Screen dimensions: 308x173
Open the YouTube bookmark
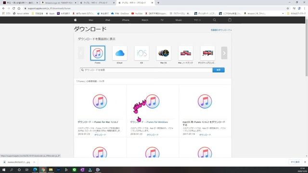point(137,13)
